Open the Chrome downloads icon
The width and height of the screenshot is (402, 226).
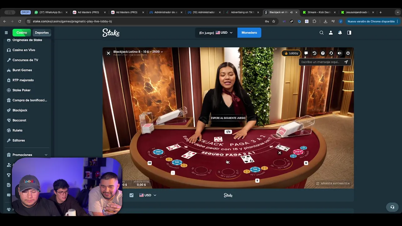(x=325, y=21)
